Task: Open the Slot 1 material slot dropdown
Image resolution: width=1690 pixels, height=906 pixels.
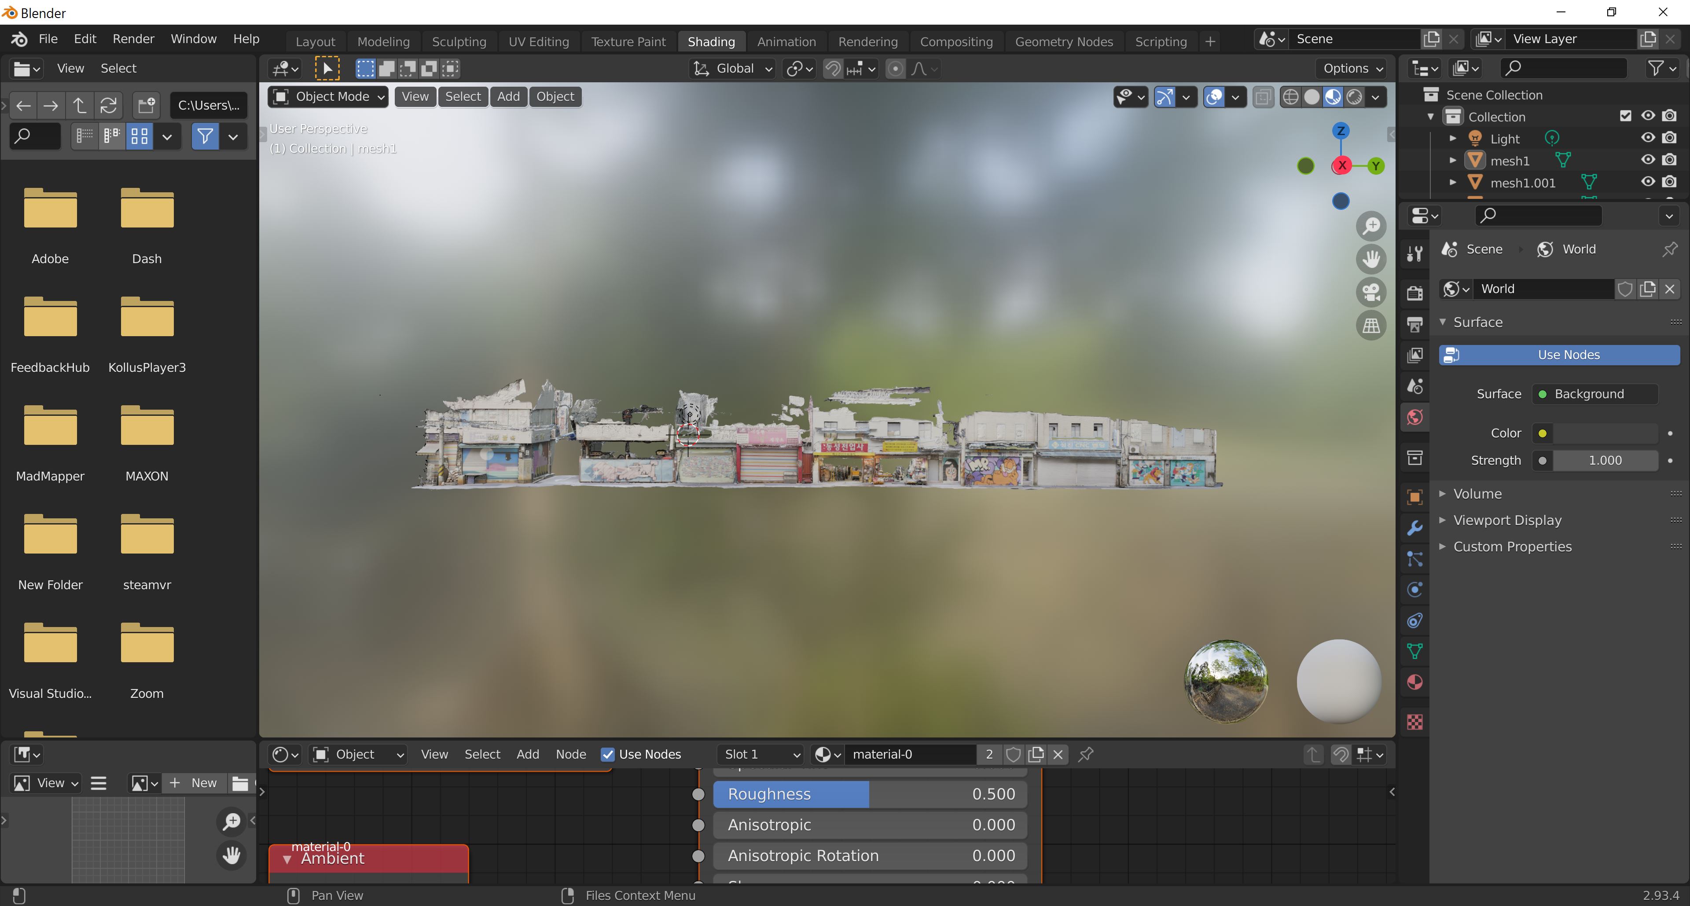Action: (x=760, y=755)
